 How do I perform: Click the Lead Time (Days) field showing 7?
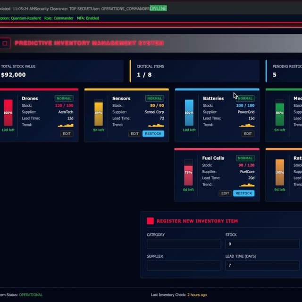point(262,265)
